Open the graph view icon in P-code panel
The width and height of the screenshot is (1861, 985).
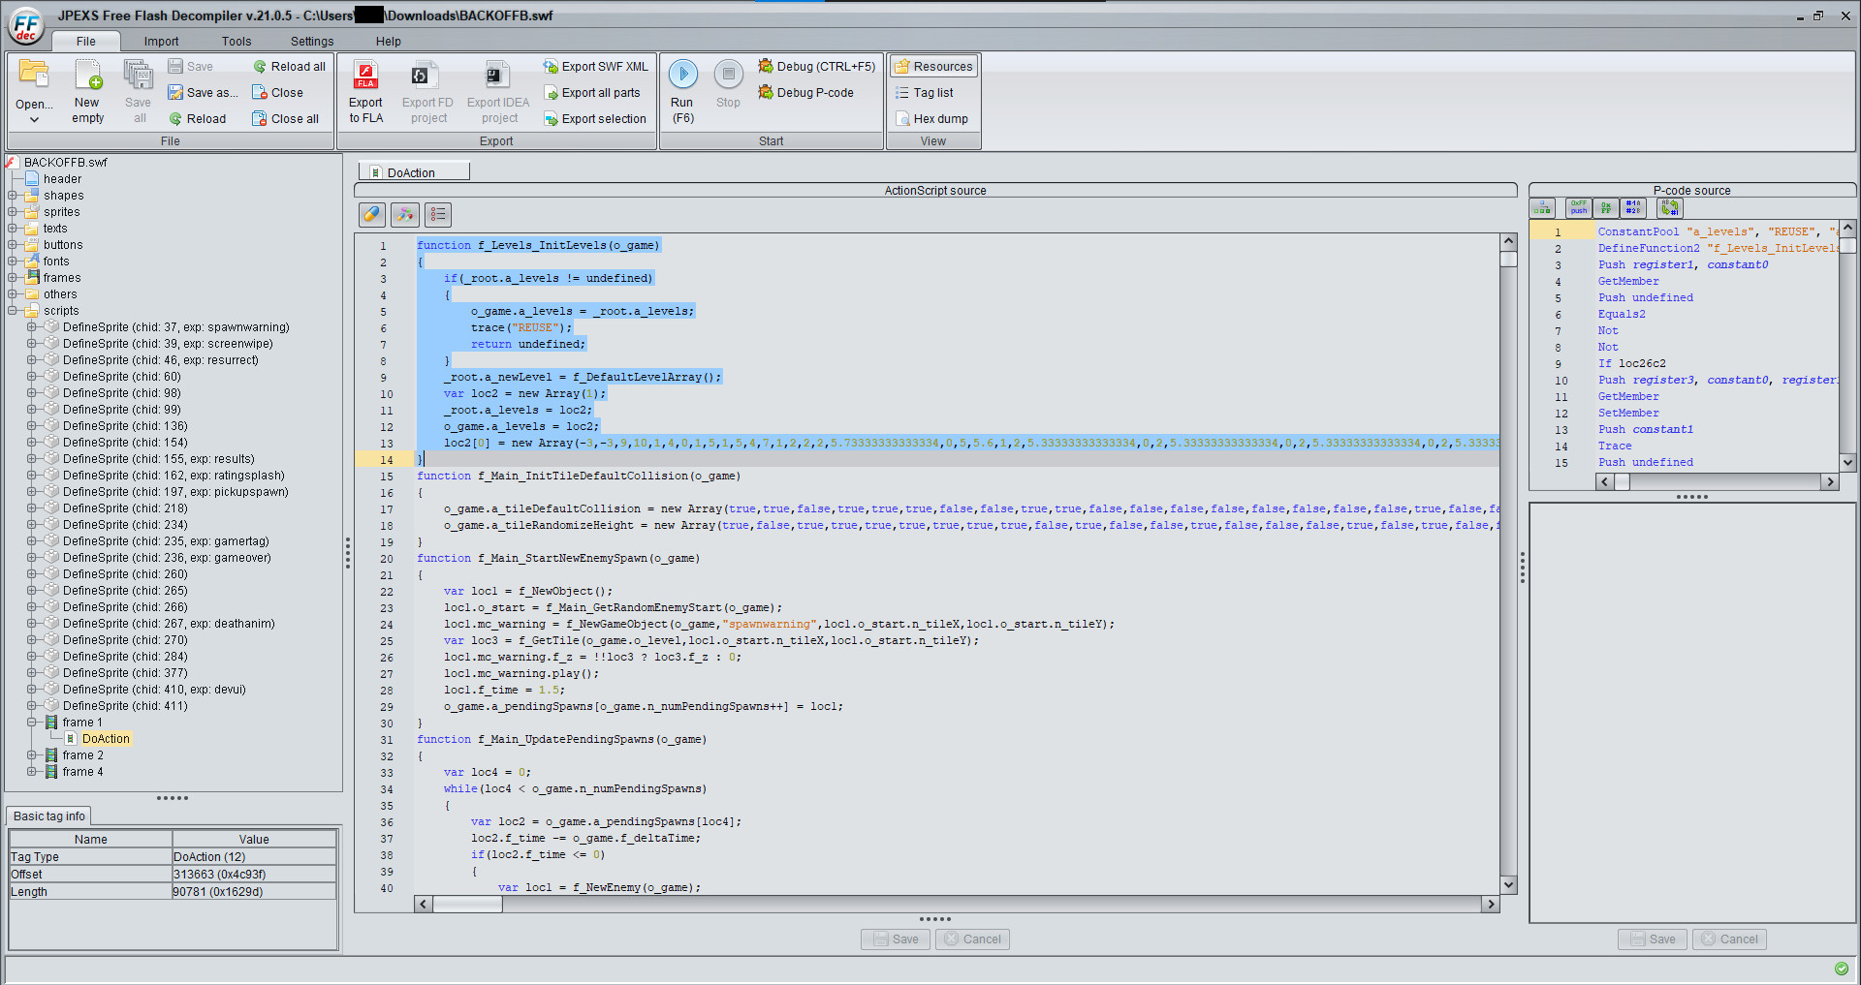click(1542, 207)
